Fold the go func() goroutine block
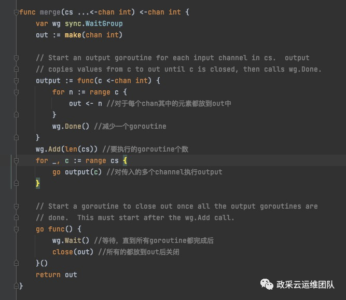 pos(16,229)
